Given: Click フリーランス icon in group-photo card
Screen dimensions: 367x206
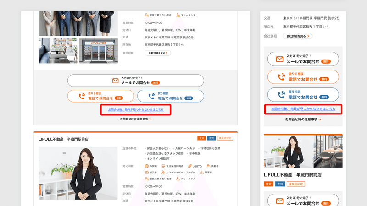Looking at the screenshot, I should (x=178, y=15).
